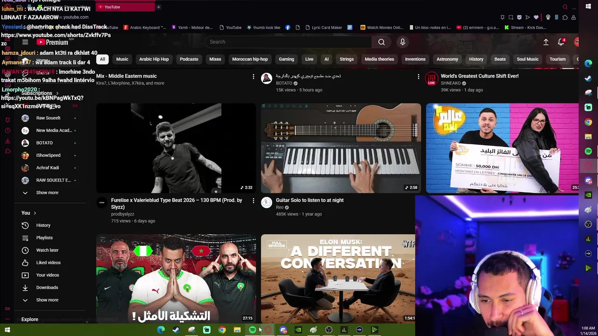Select the All filter chip

[x=102, y=59]
